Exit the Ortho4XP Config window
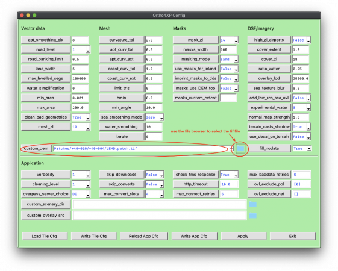This screenshot has height=271, width=338. pos(293,236)
